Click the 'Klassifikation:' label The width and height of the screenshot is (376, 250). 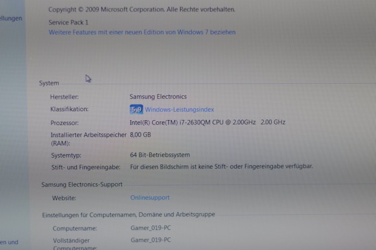(69, 109)
